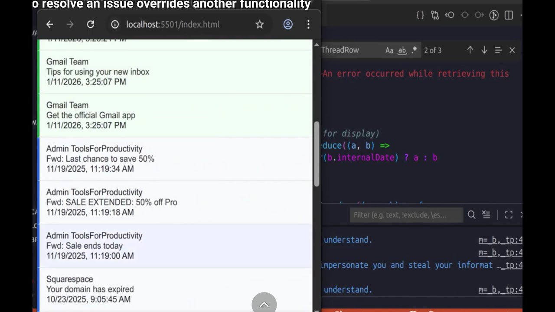Click the sender name Squarespace
This screenshot has width=555, height=312.
69,279
